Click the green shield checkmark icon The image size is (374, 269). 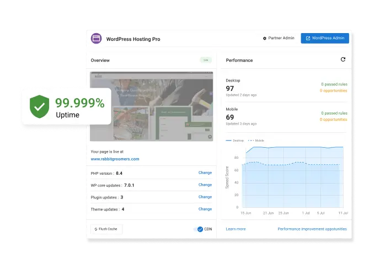click(x=39, y=106)
